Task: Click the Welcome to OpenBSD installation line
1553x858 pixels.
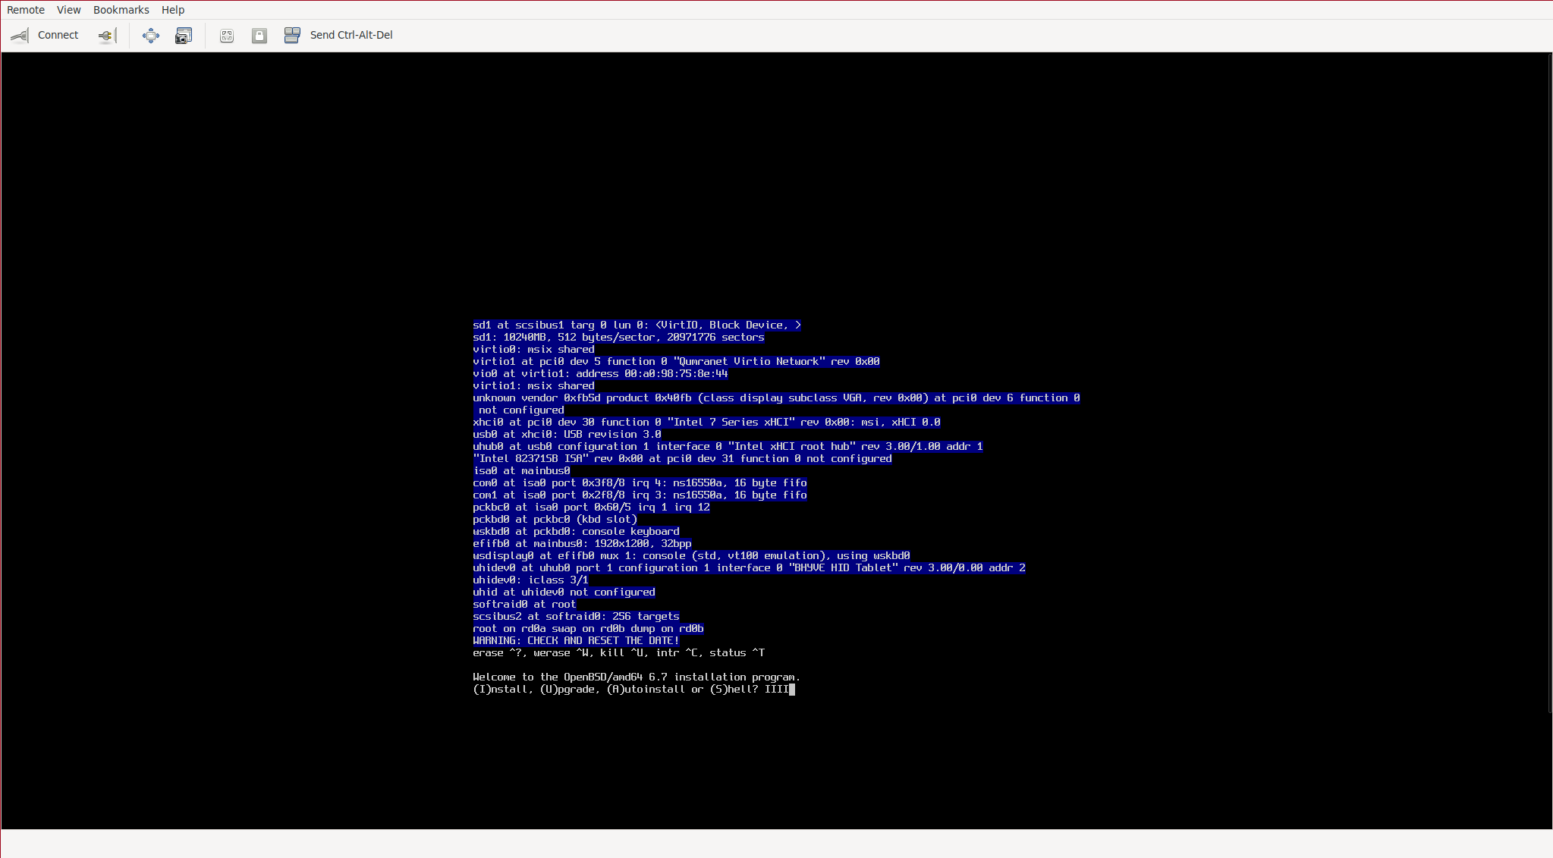Action: click(636, 677)
